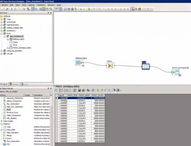This screenshot has height=146, width=191.
Task: Open dropdown arrow at end of viewer toolbar
Action: click(x=121, y=90)
